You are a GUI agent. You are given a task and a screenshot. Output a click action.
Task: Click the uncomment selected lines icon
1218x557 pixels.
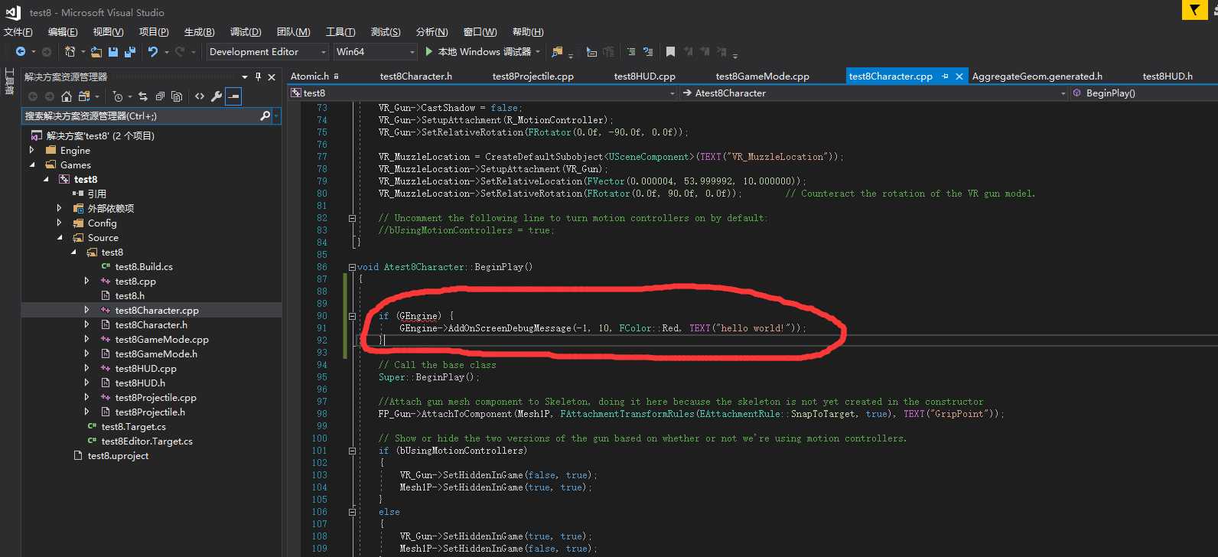(x=648, y=51)
